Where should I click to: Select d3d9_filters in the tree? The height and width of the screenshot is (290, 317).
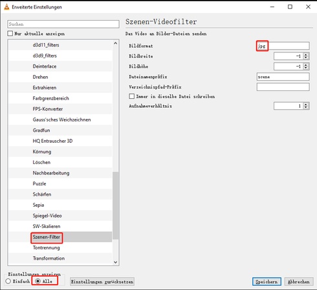coord(60,56)
